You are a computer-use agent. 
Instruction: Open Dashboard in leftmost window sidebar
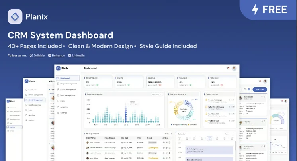[x=11, y=108]
